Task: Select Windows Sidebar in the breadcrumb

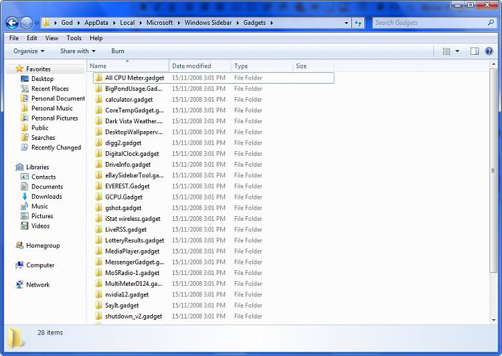Action: coord(208,23)
